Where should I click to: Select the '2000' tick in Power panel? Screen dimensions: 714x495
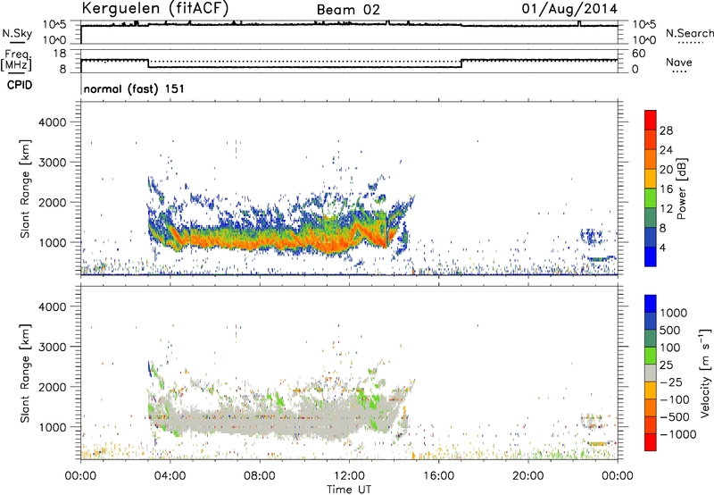(53, 202)
